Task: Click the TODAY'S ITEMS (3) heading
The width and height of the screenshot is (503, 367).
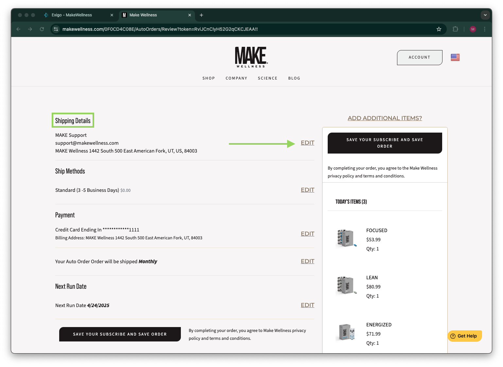Action: tap(351, 202)
